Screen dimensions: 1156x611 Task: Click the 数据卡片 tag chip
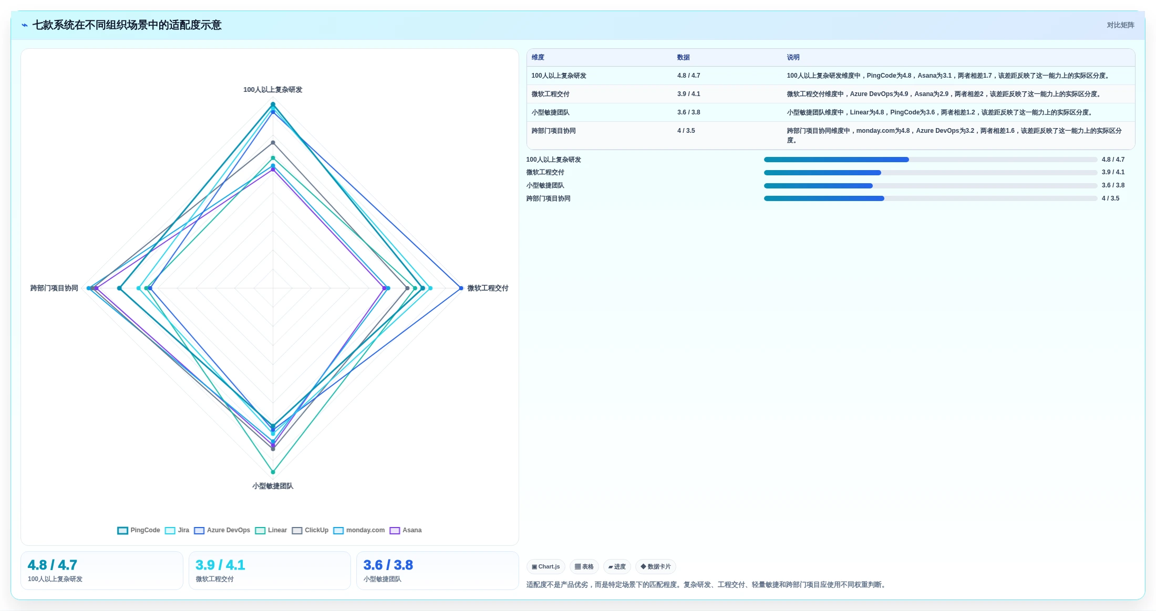pos(655,566)
